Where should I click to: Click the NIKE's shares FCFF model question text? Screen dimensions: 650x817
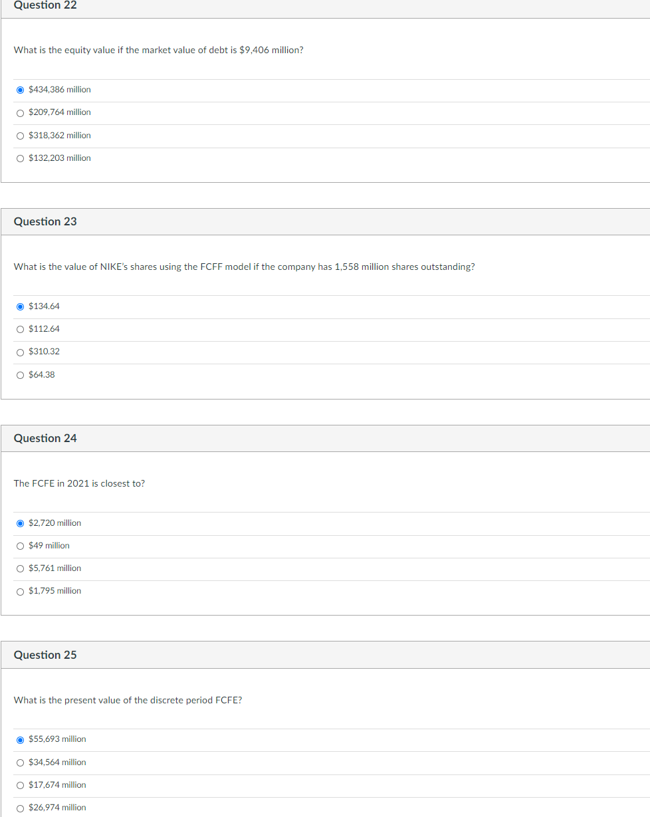[245, 267]
